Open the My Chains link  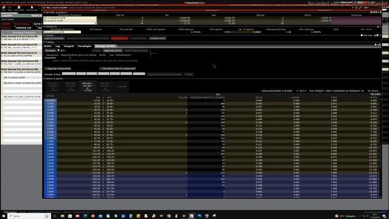[x=373, y=91]
